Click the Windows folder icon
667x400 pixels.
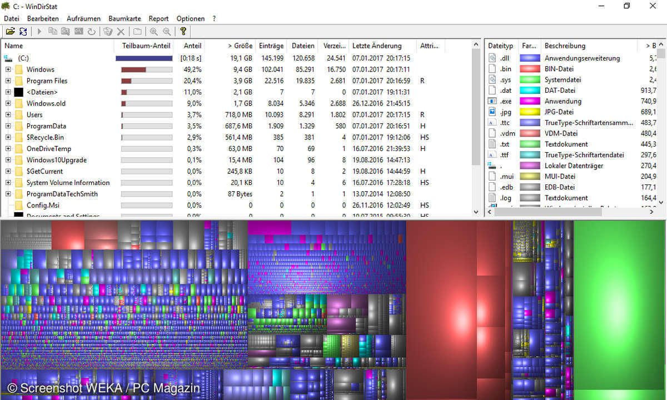(19, 69)
